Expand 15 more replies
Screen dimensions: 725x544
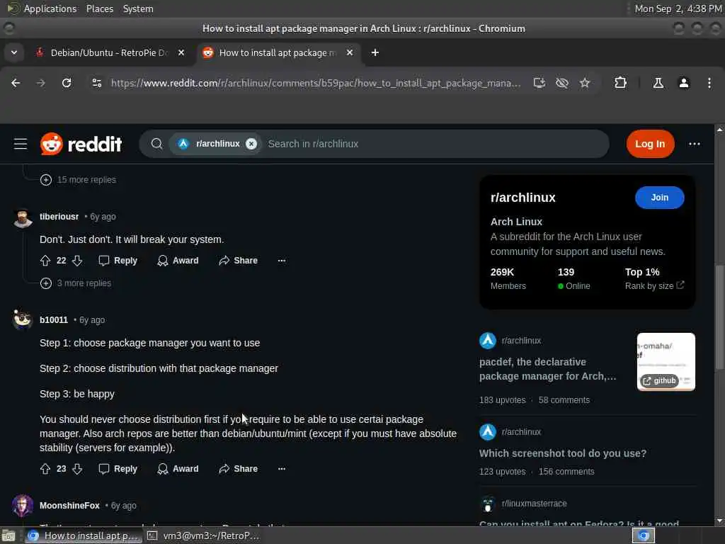78,179
